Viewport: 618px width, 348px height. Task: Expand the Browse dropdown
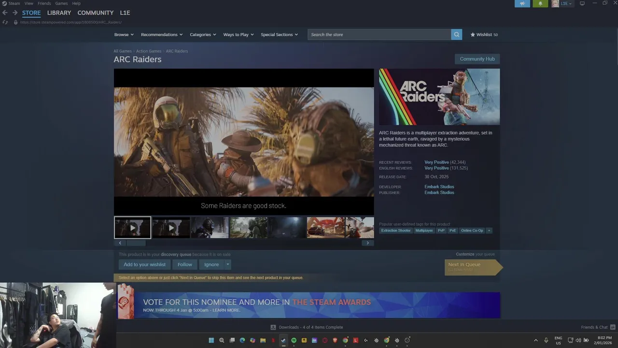click(x=124, y=35)
